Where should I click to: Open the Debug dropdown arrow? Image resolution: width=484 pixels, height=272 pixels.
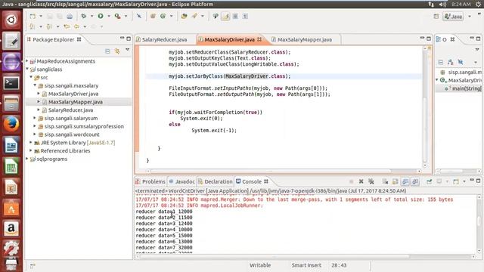[92, 16]
